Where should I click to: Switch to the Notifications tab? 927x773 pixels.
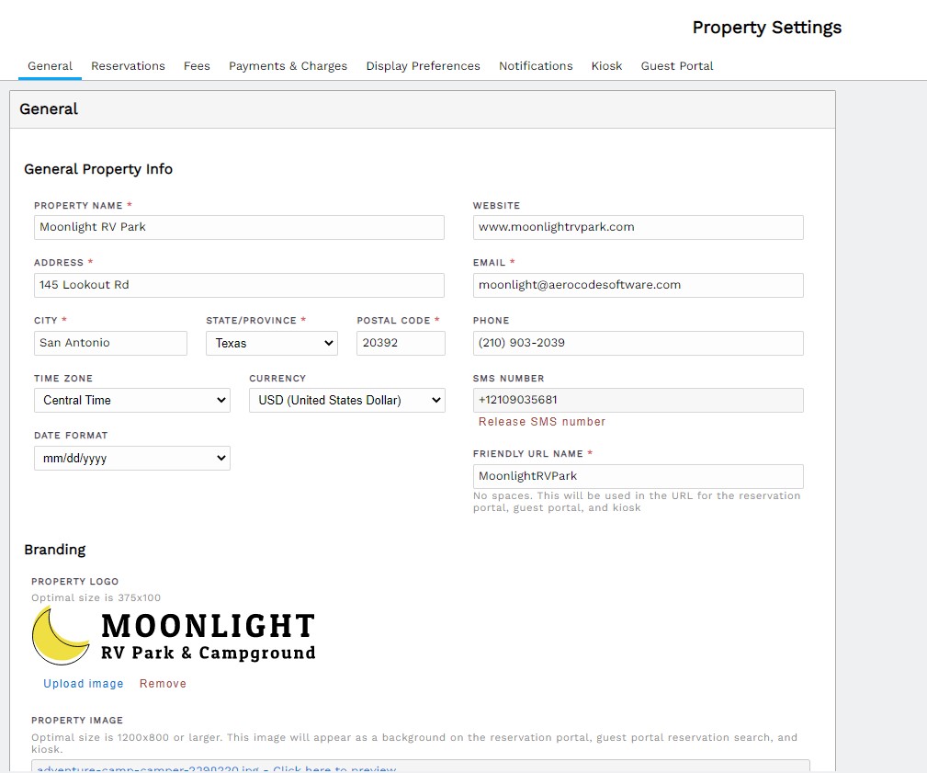point(536,65)
